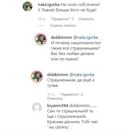Viewport: 127px width, 131px height.
Task: Reply to nata.igorka's comment with "Ответить"
Action: coord(86,19)
